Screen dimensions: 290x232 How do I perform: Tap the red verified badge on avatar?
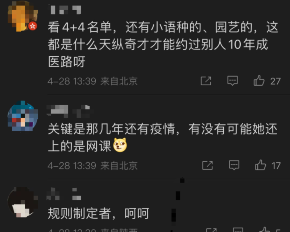33,26
